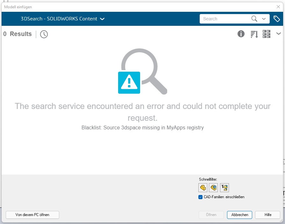Filter top-level assemblies quick filter icon
285x224 pixels.
[224, 188]
